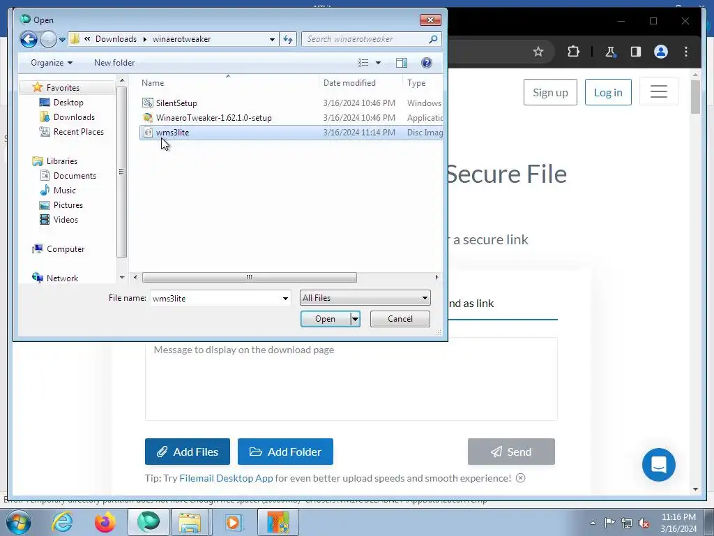Image resolution: width=714 pixels, height=536 pixels.
Task: Click the message text area
Action: point(351,379)
